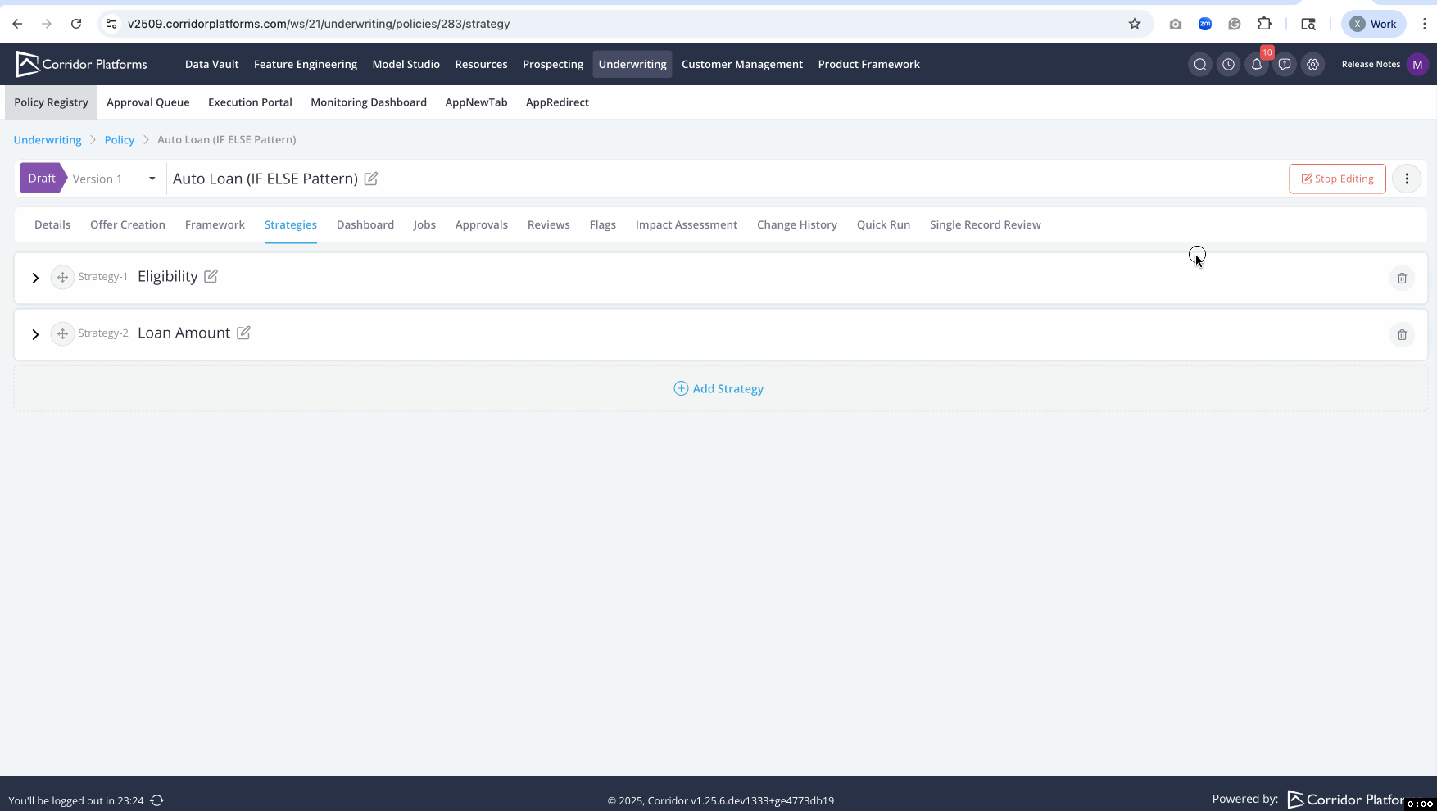The image size is (1437, 811).
Task: Click the Stop Editing button
Action: (x=1337, y=179)
